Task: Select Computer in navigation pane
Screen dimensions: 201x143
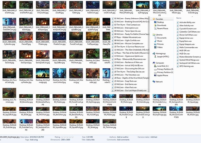Action: tap(158, 63)
